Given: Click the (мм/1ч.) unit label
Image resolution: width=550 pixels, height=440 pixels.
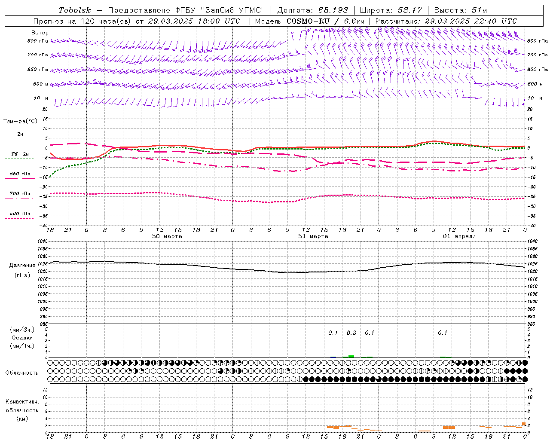Looking at the screenshot, I should tap(22, 346).
